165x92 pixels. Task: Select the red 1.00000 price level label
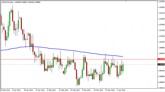point(161,59)
